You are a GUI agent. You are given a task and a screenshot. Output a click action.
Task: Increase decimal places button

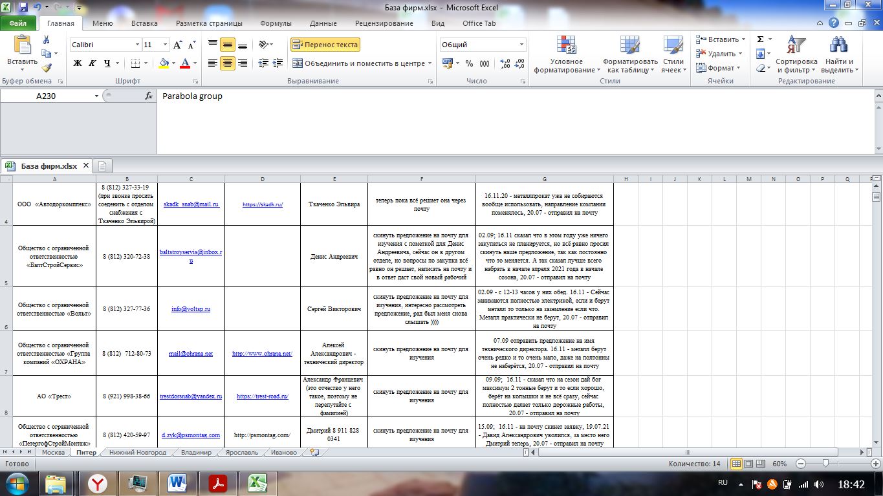(x=505, y=63)
